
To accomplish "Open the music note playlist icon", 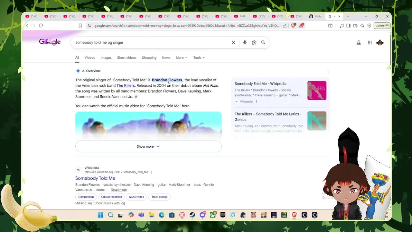I will tap(342, 25).
